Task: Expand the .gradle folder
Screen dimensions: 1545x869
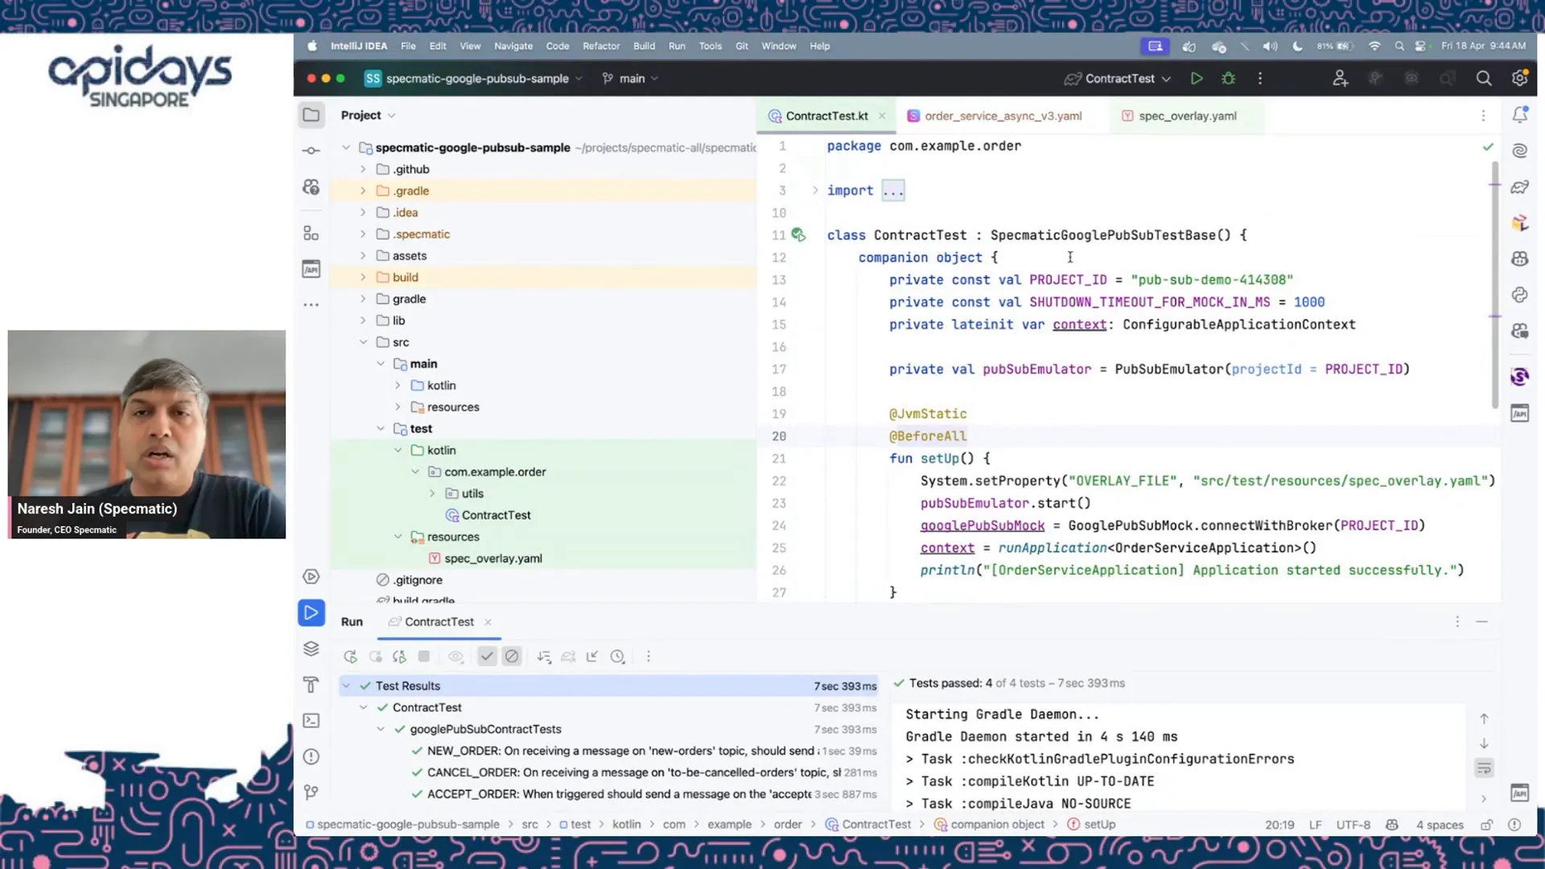Action: (363, 191)
